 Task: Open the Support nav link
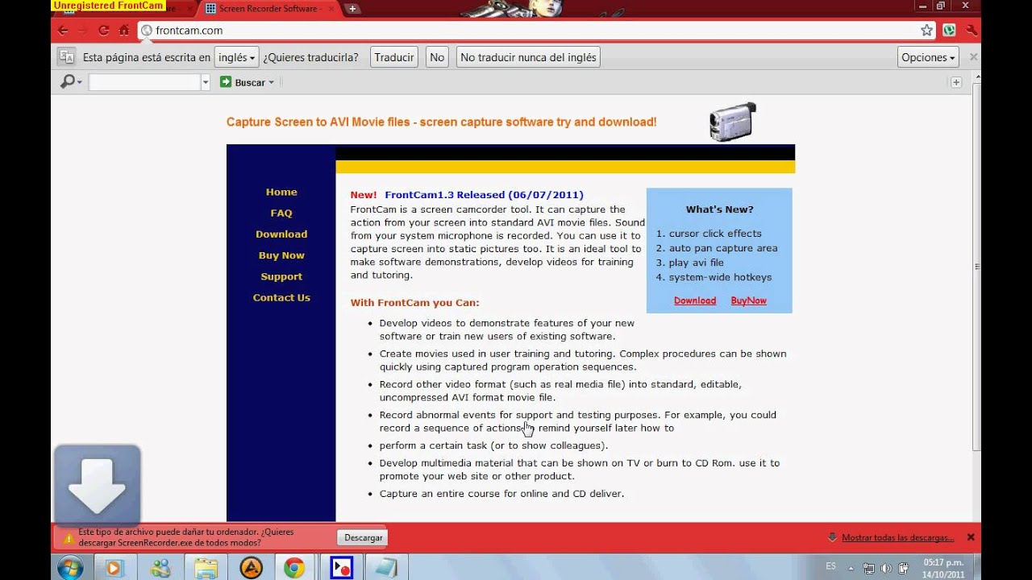pyautogui.click(x=281, y=276)
